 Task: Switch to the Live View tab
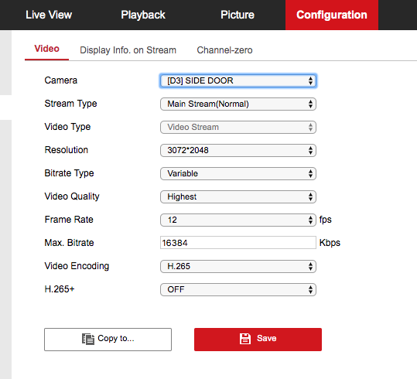(49, 15)
